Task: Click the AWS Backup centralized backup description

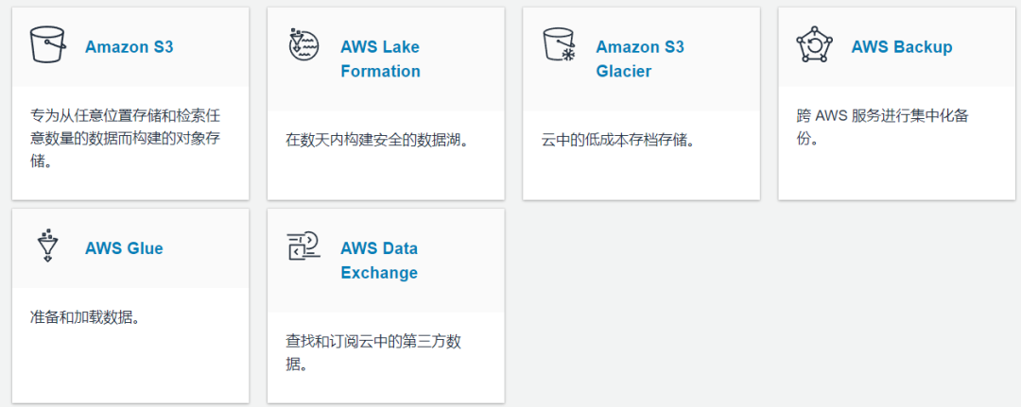Action: 882,127
